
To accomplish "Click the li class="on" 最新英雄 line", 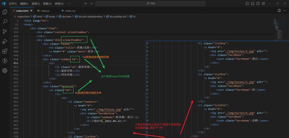I will pos(76,67).
